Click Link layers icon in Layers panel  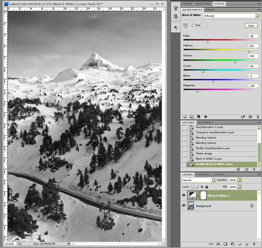211,244
